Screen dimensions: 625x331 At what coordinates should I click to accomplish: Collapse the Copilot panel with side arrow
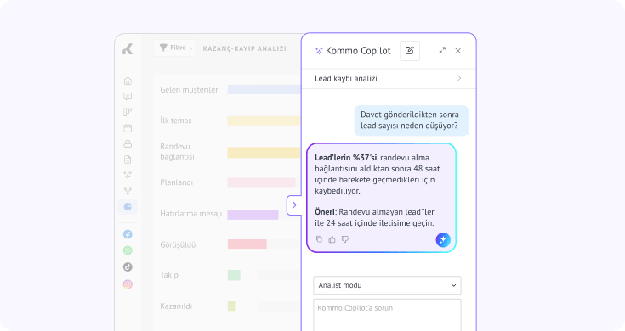(294, 205)
